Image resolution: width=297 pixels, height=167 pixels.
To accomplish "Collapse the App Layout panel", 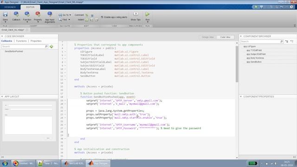I will coord(2,96).
